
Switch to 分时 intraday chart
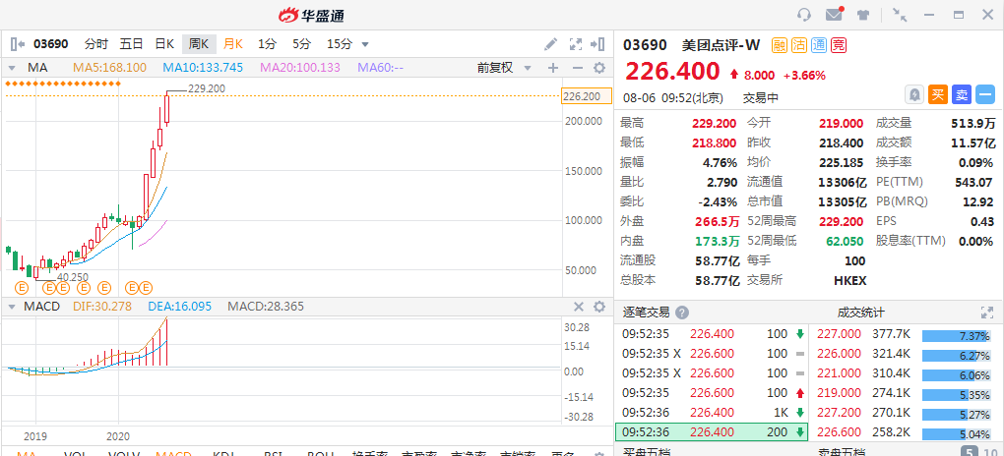(96, 44)
